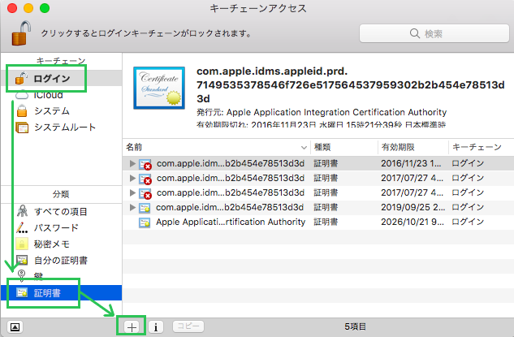Click the padlock to lock login keychain
514x337 pixels.
(x=21, y=33)
